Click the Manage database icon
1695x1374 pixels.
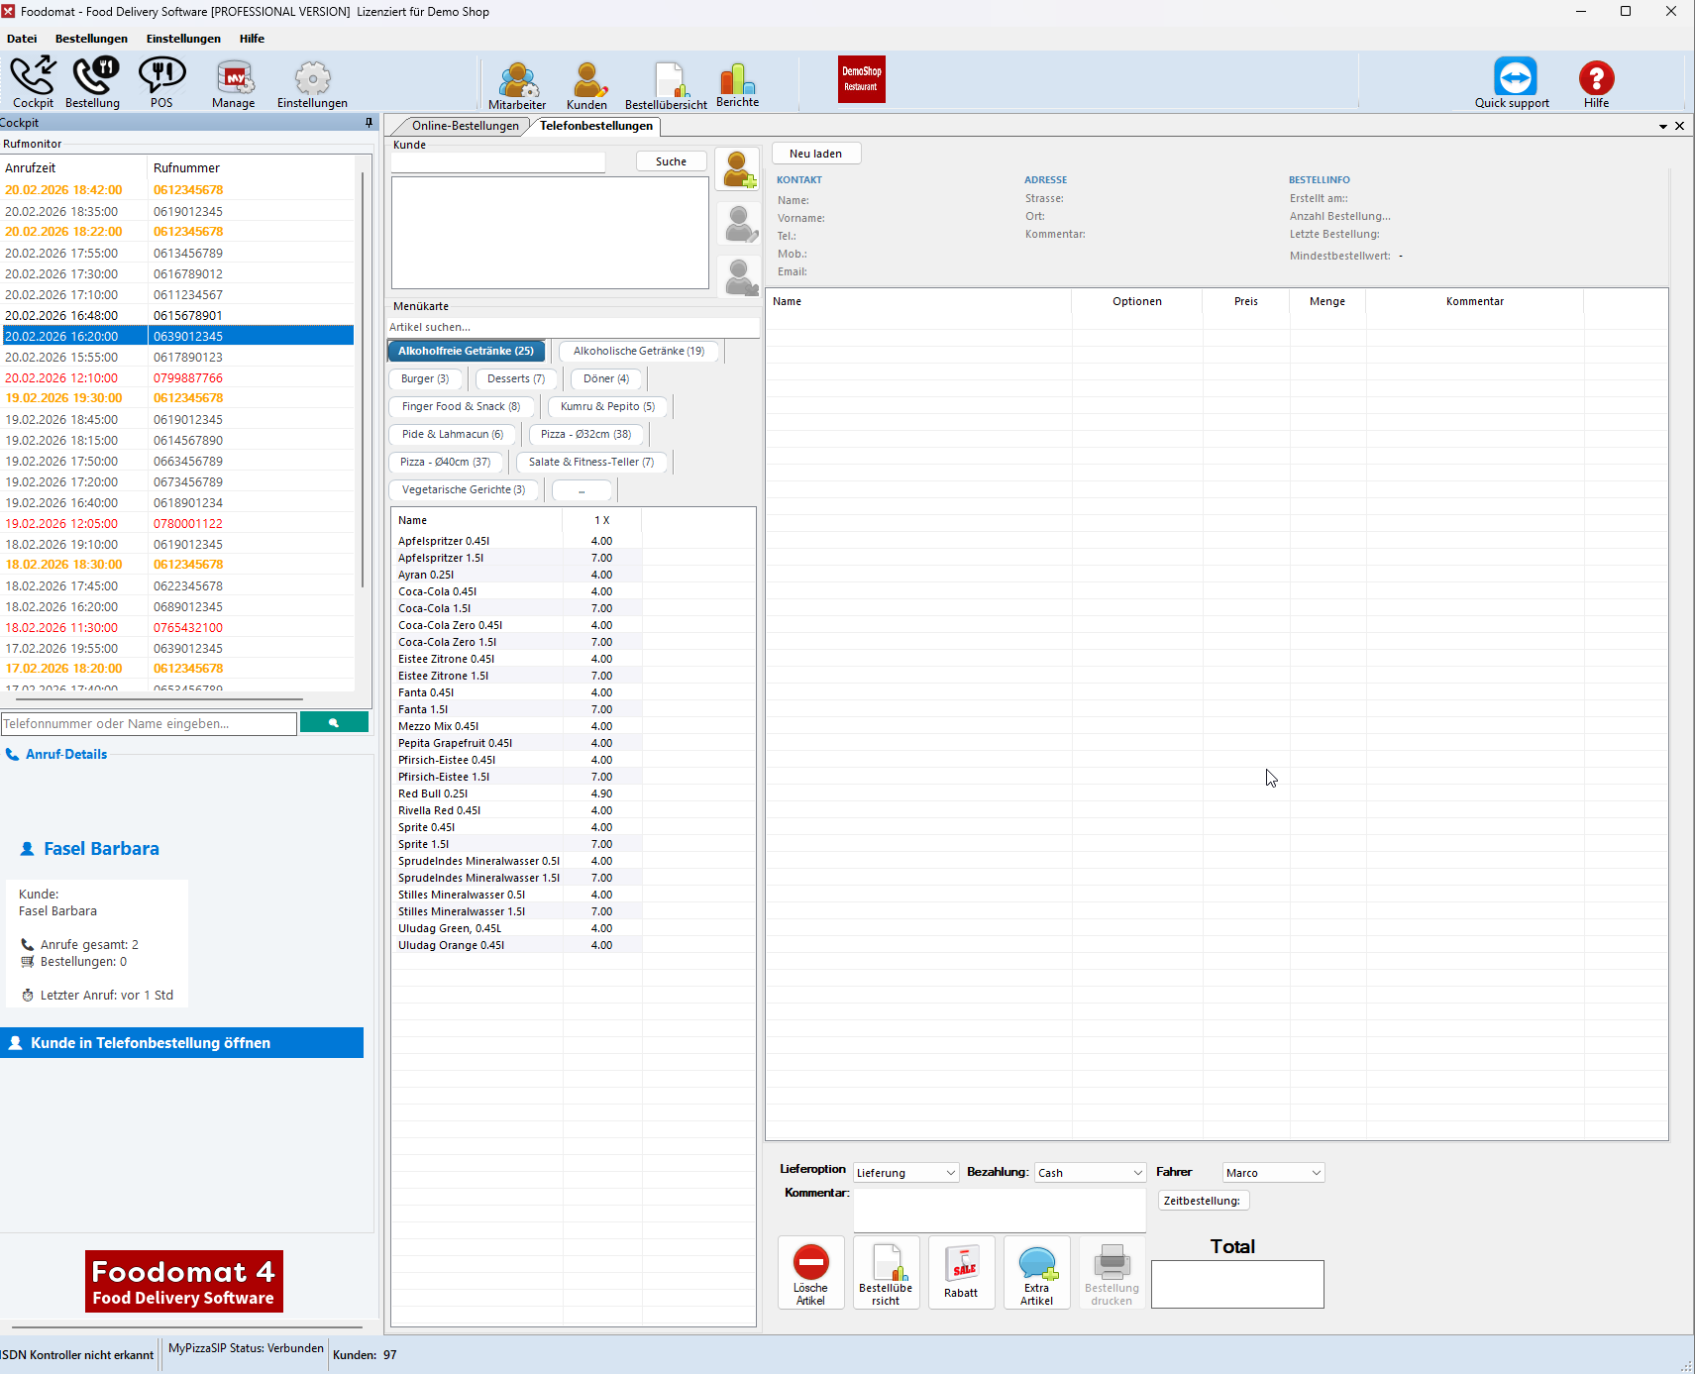[x=234, y=77]
